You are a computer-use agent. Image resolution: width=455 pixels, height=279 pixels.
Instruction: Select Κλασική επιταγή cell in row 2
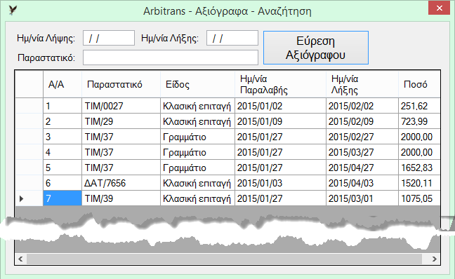[197, 121]
